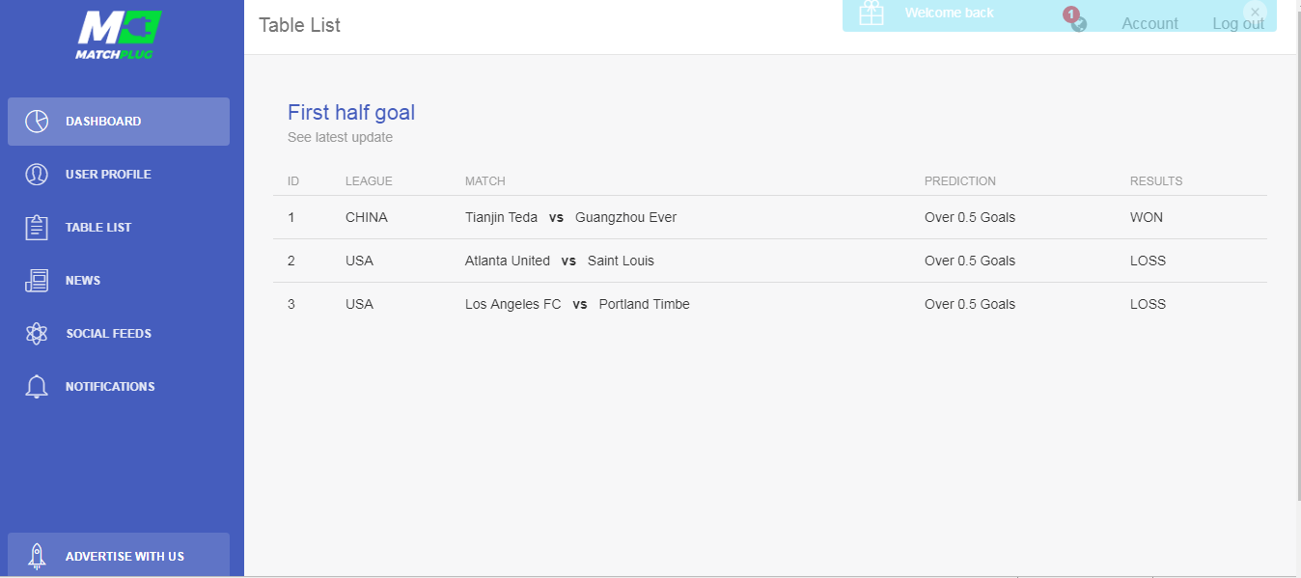Select the Tianjin Teda vs Guangzhou Ever row
The height and width of the screenshot is (578, 1301).
coord(770,217)
